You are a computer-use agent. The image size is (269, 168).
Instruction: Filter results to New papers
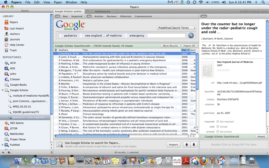pyautogui.click(x=65, y=17)
